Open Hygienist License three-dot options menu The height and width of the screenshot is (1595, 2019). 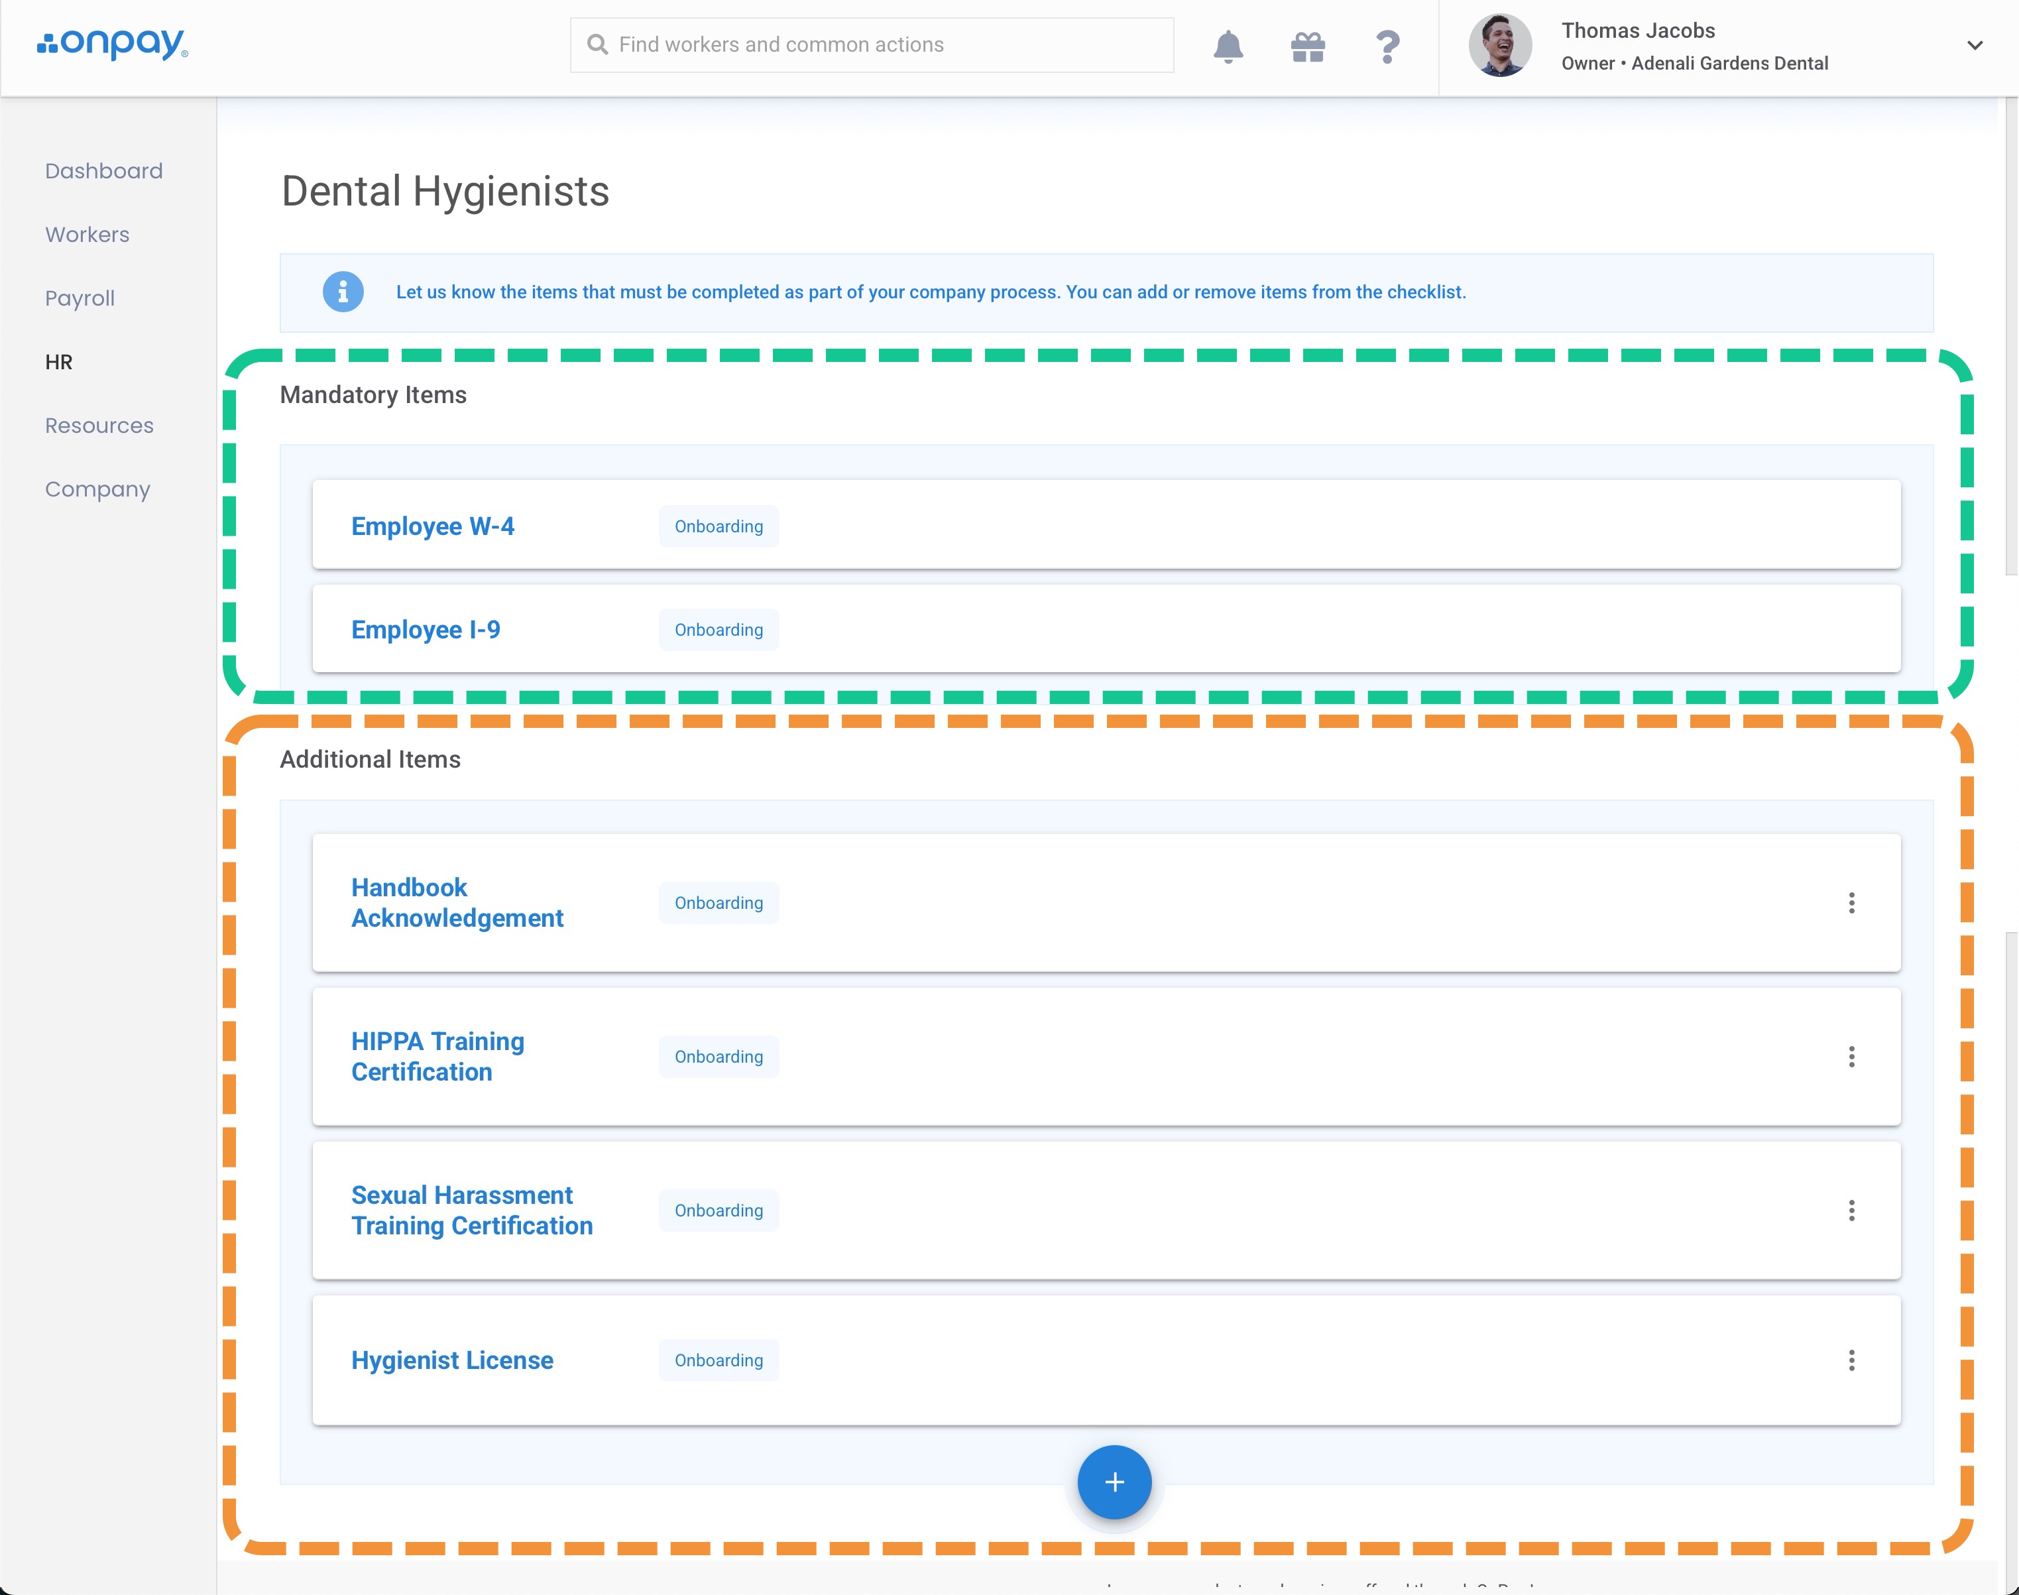[x=1851, y=1360]
